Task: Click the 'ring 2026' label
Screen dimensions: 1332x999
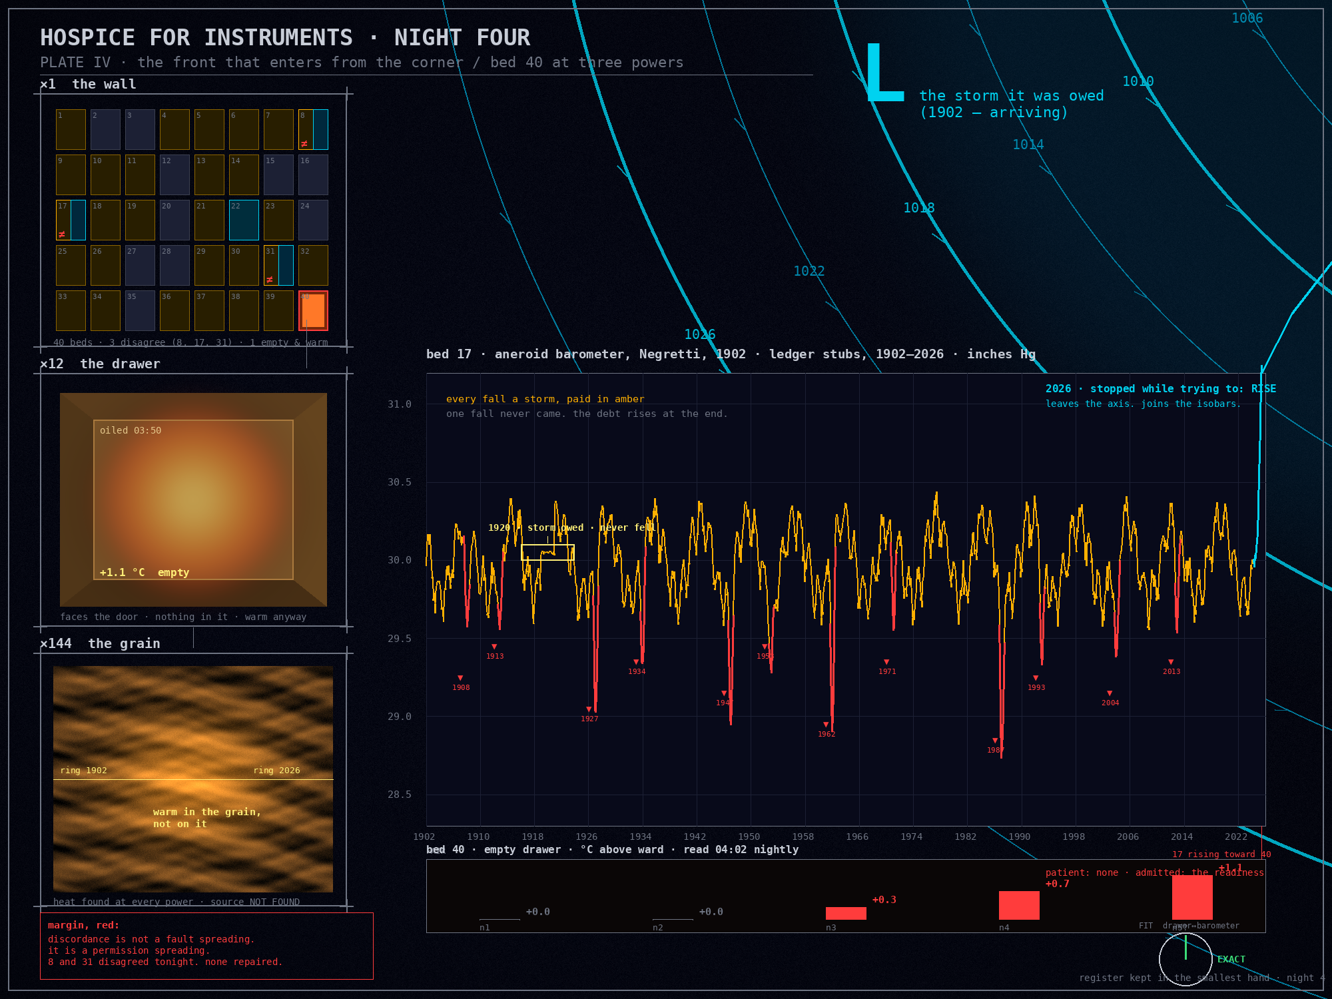Action: (x=276, y=771)
